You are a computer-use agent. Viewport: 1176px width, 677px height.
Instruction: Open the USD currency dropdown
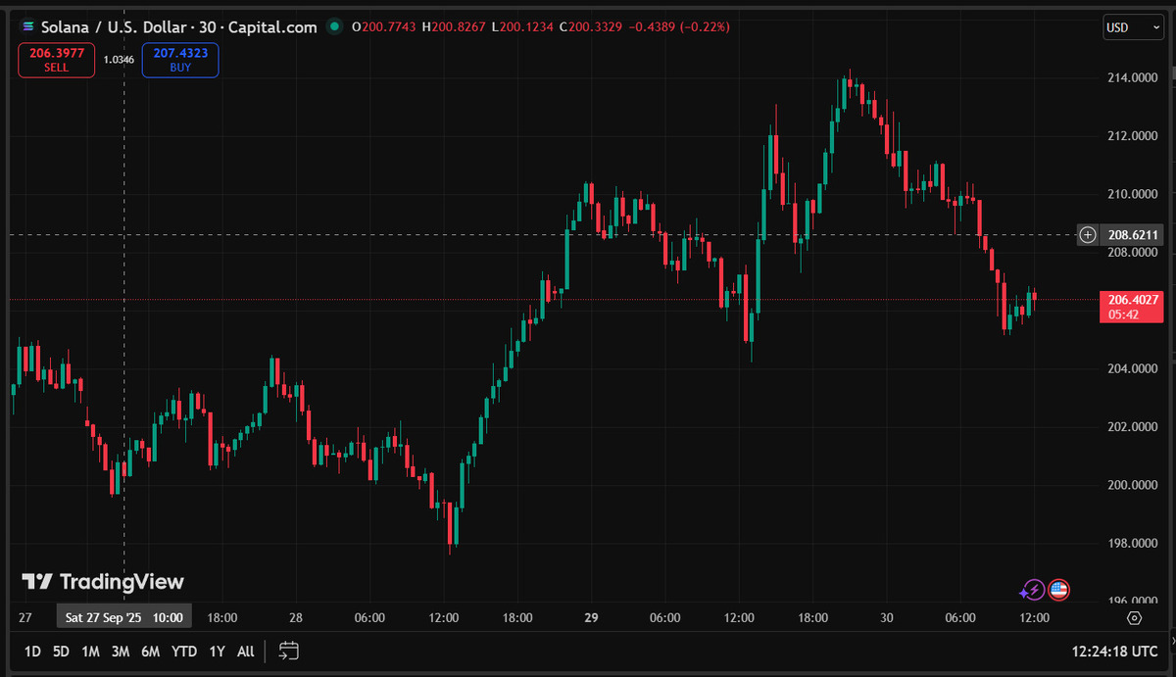[x=1133, y=27]
